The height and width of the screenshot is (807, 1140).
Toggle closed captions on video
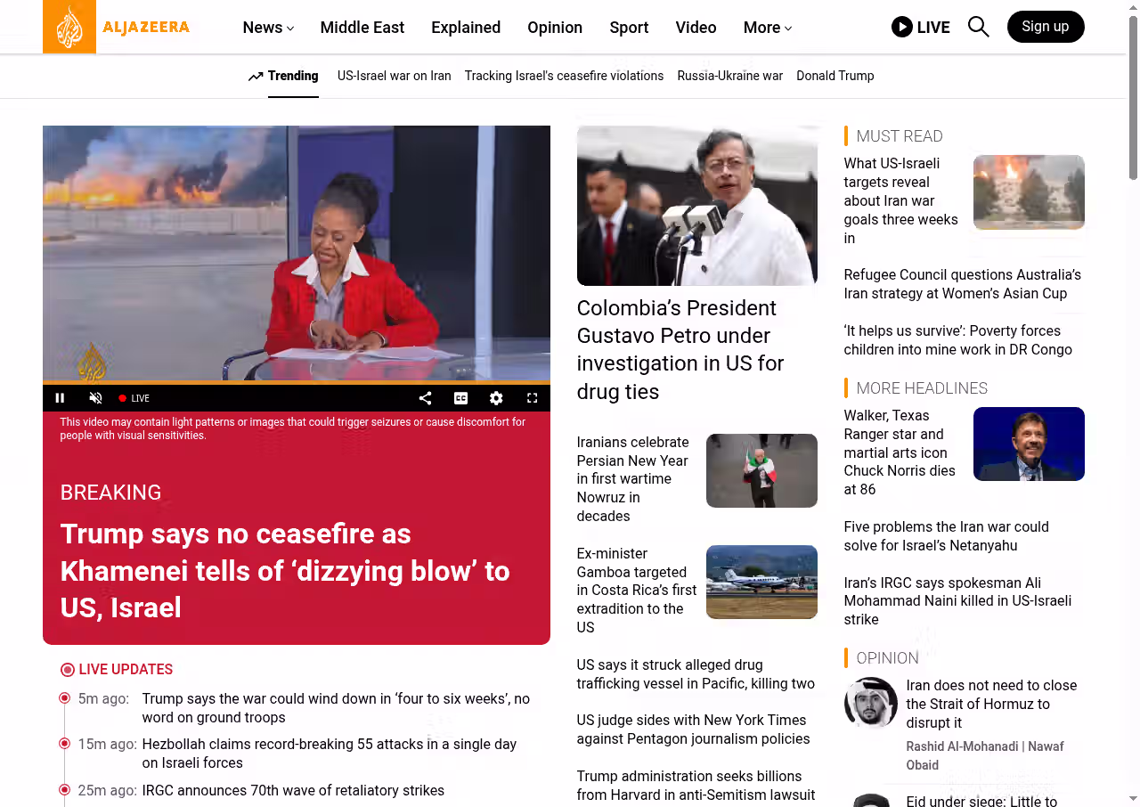point(460,398)
